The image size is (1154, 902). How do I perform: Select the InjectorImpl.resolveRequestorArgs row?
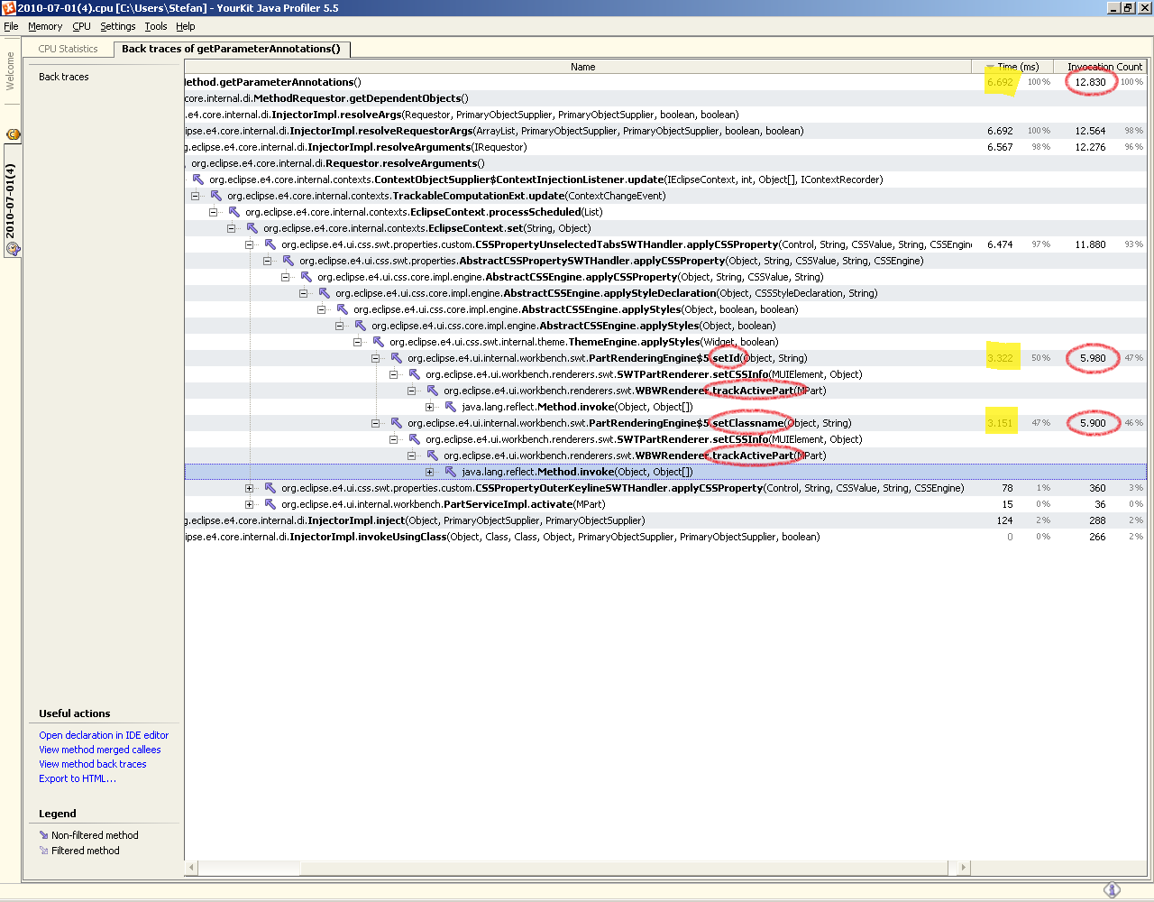point(665,131)
